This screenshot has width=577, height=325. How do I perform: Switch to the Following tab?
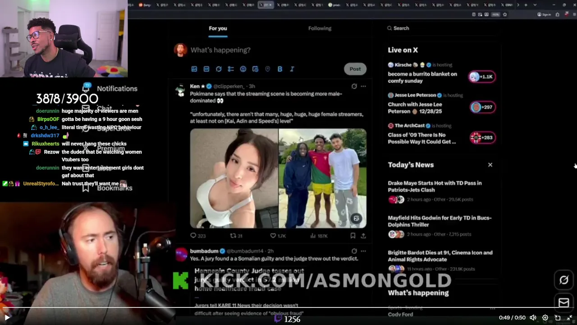tap(320, 28)
